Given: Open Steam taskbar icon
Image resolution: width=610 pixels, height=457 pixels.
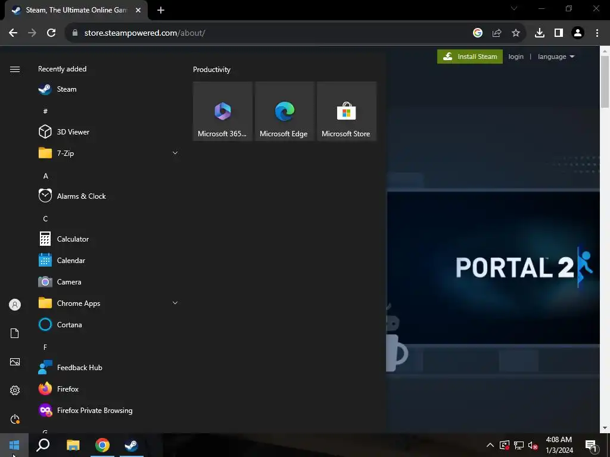Looking at the screenshot, I should coord(132,445).
